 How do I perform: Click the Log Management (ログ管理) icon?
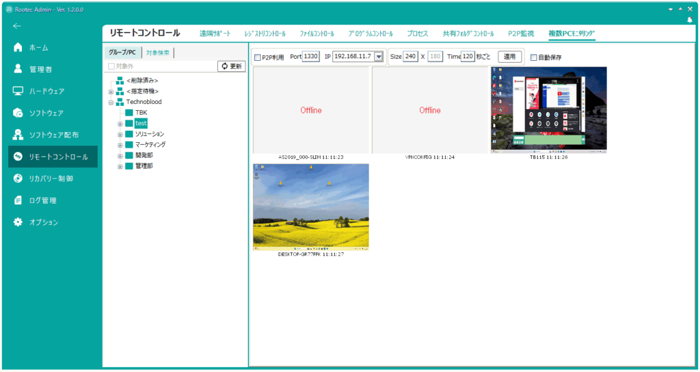(x=18, y=200)
